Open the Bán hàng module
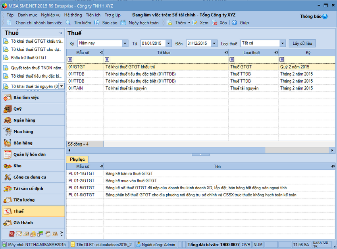Screen dimensions: 337x249 pos(33,143)
